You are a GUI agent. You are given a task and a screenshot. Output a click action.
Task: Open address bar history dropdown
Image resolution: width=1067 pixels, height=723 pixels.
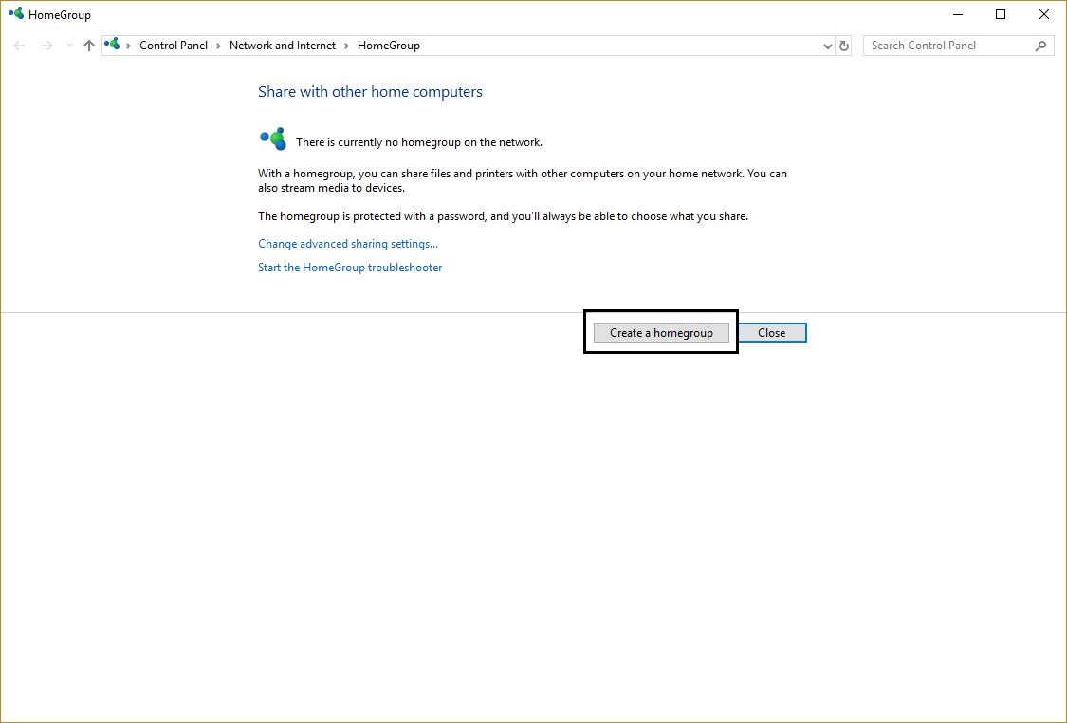[827, 46]
